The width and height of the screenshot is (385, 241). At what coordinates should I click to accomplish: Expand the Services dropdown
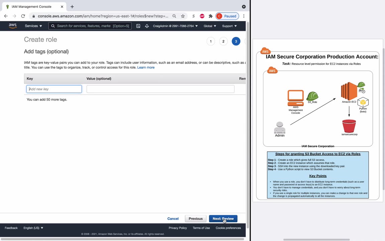[33, 26]
